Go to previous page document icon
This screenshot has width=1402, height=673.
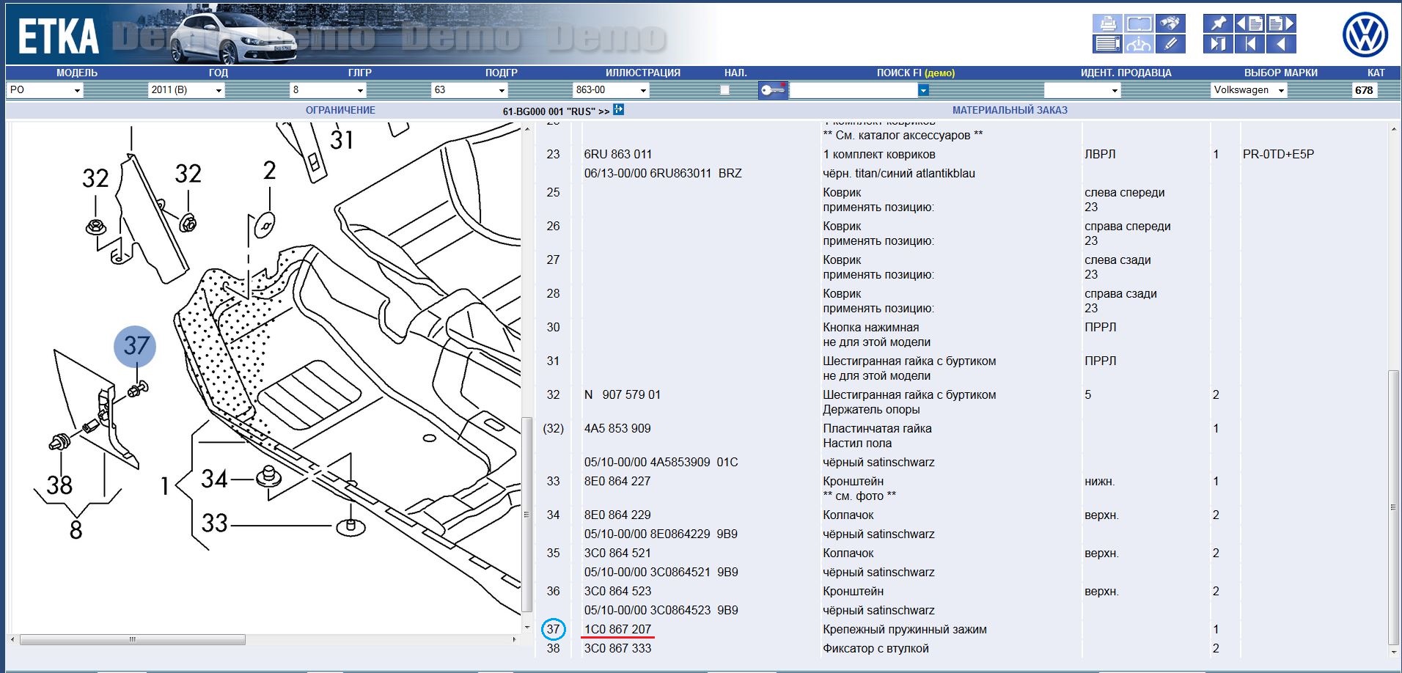click(1249, 23)
